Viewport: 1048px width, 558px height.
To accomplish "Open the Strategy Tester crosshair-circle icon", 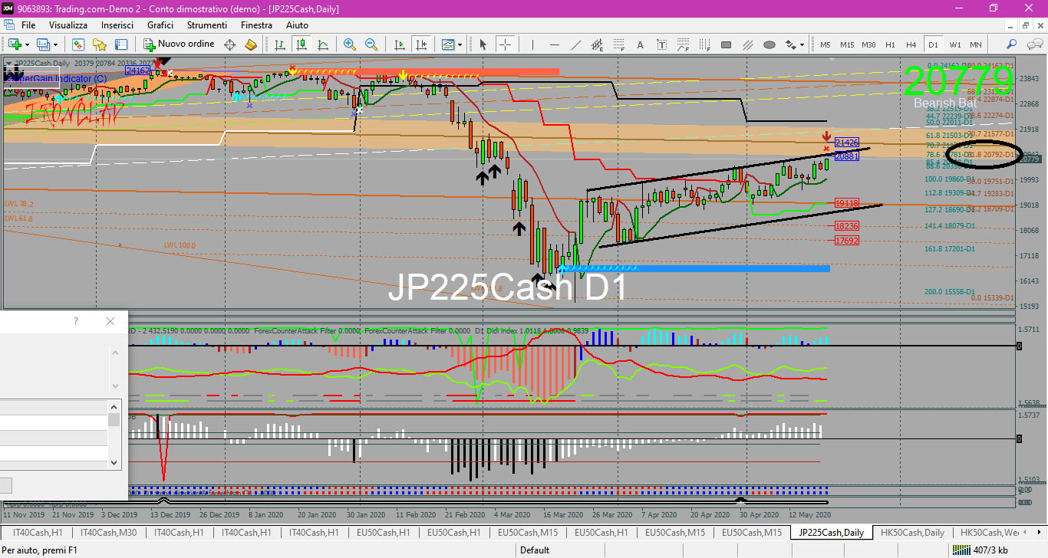I will pos(229,44).
